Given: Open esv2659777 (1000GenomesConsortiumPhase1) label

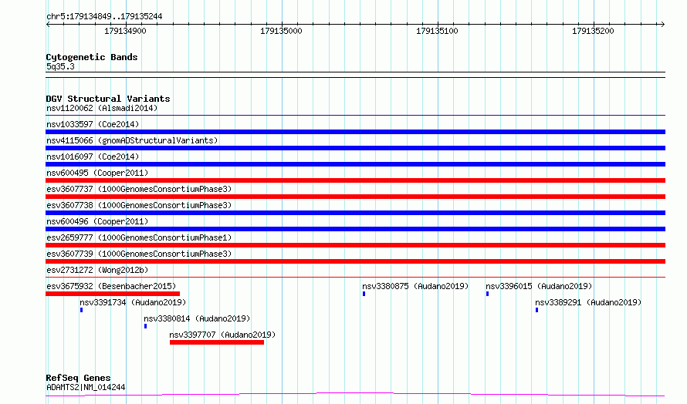Looking at the screenshot, I should [139, 237].
